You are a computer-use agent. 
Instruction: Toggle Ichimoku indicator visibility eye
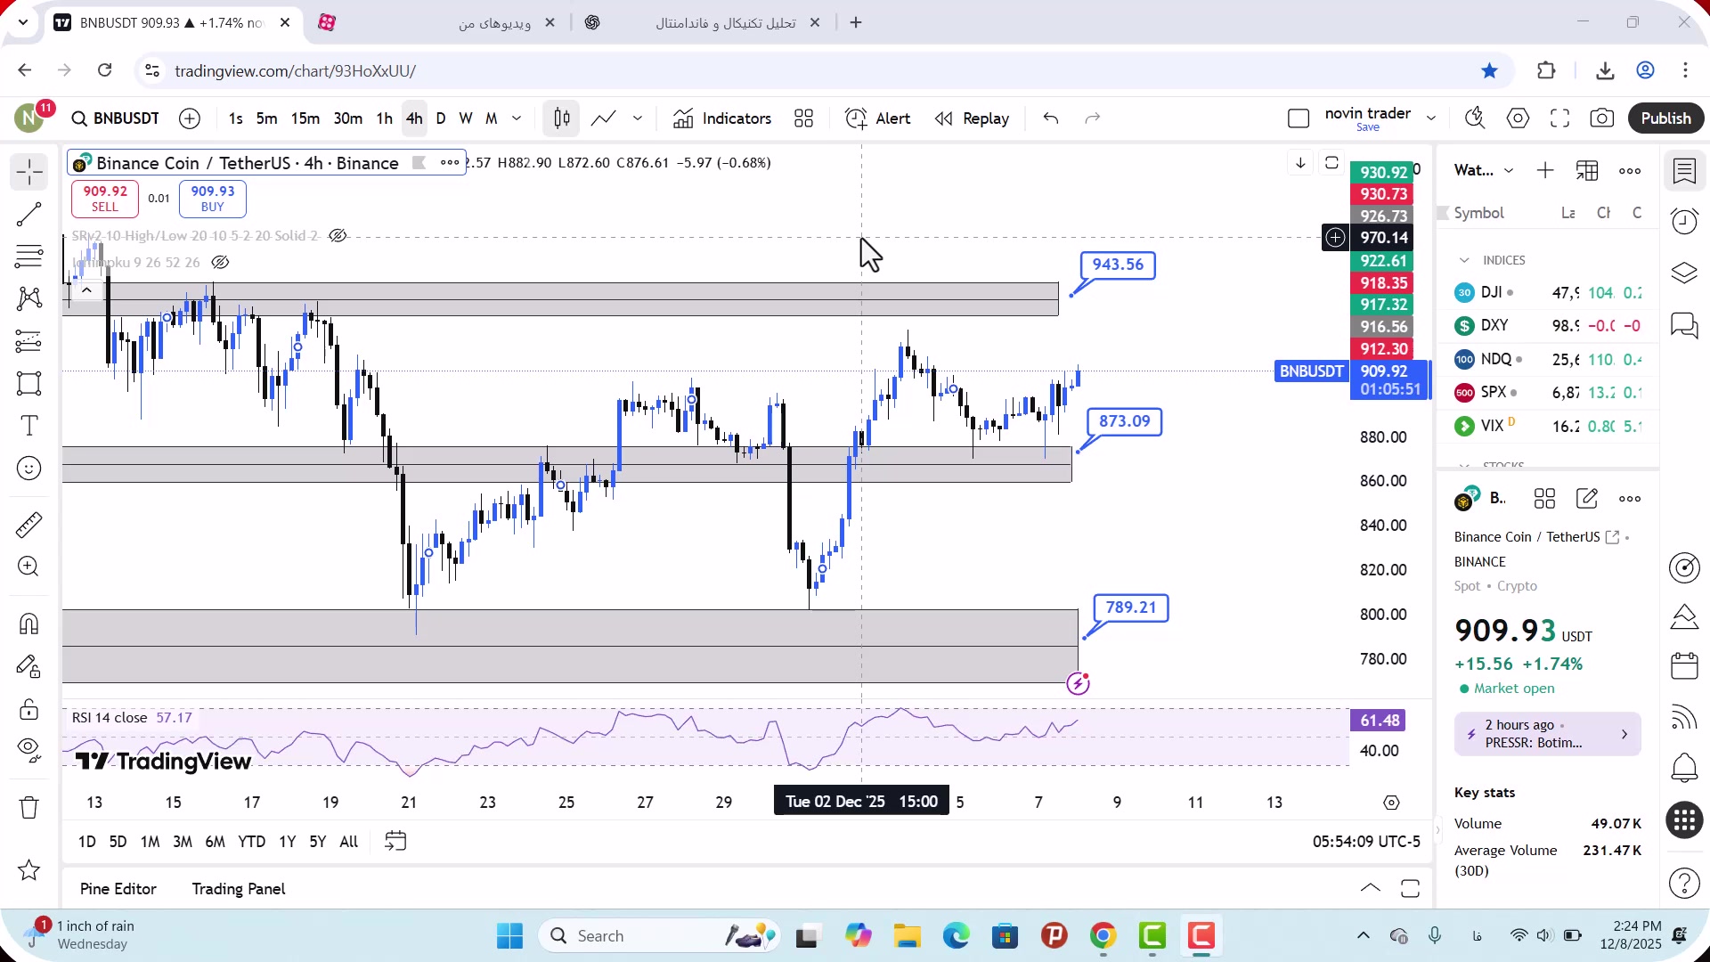(220, 263)
